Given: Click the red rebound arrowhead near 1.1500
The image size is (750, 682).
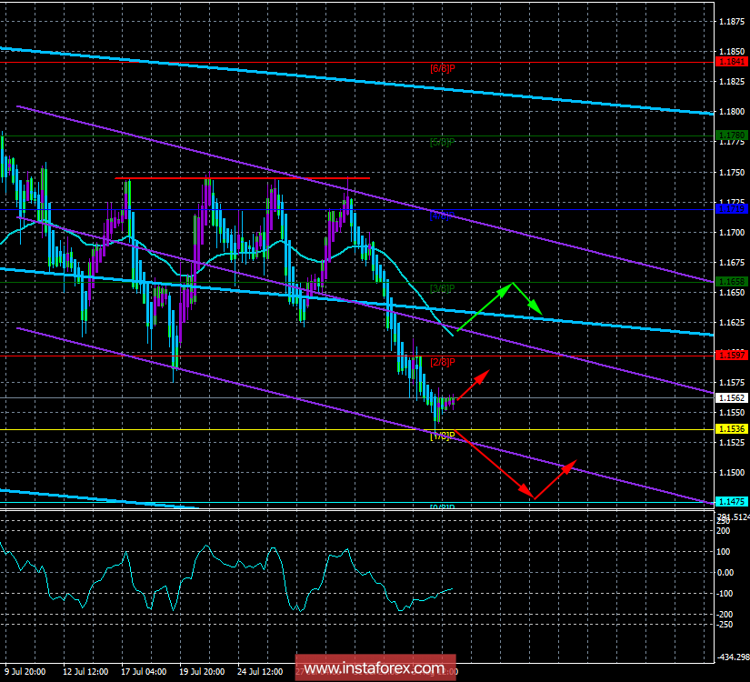Looking at the screenshot, I should [572, 465].
